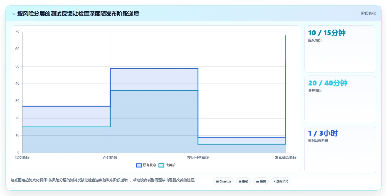Screen dimensions: 387x196
Task: Select the Chart.js tag pill
Action: (x=224, y=181)
